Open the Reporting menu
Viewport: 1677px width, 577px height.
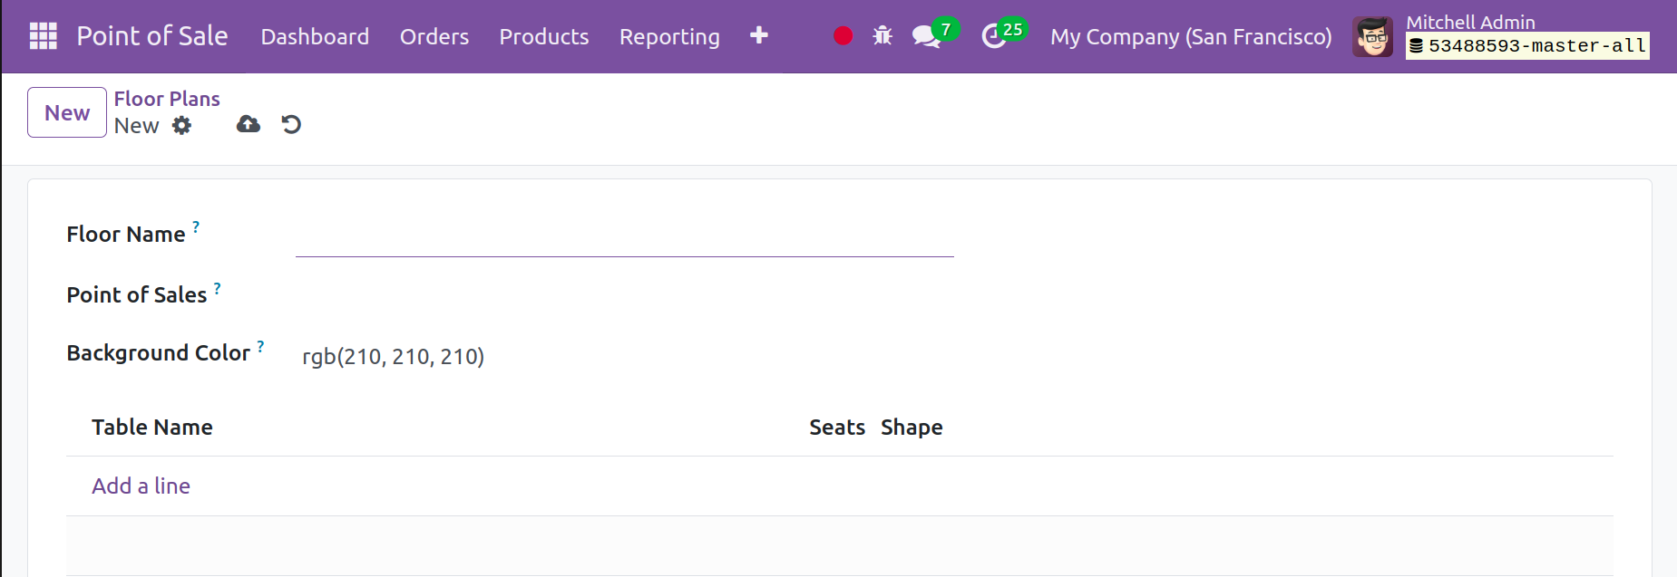tap(668, 37)
